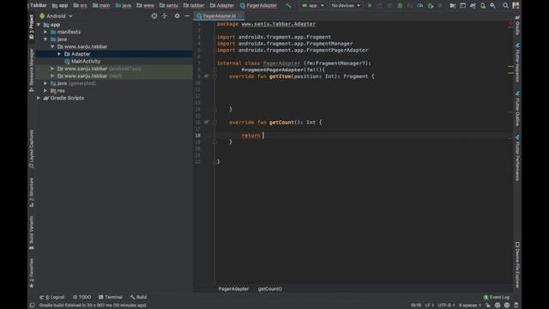Click the getItem function name in code

pos(280,76)
